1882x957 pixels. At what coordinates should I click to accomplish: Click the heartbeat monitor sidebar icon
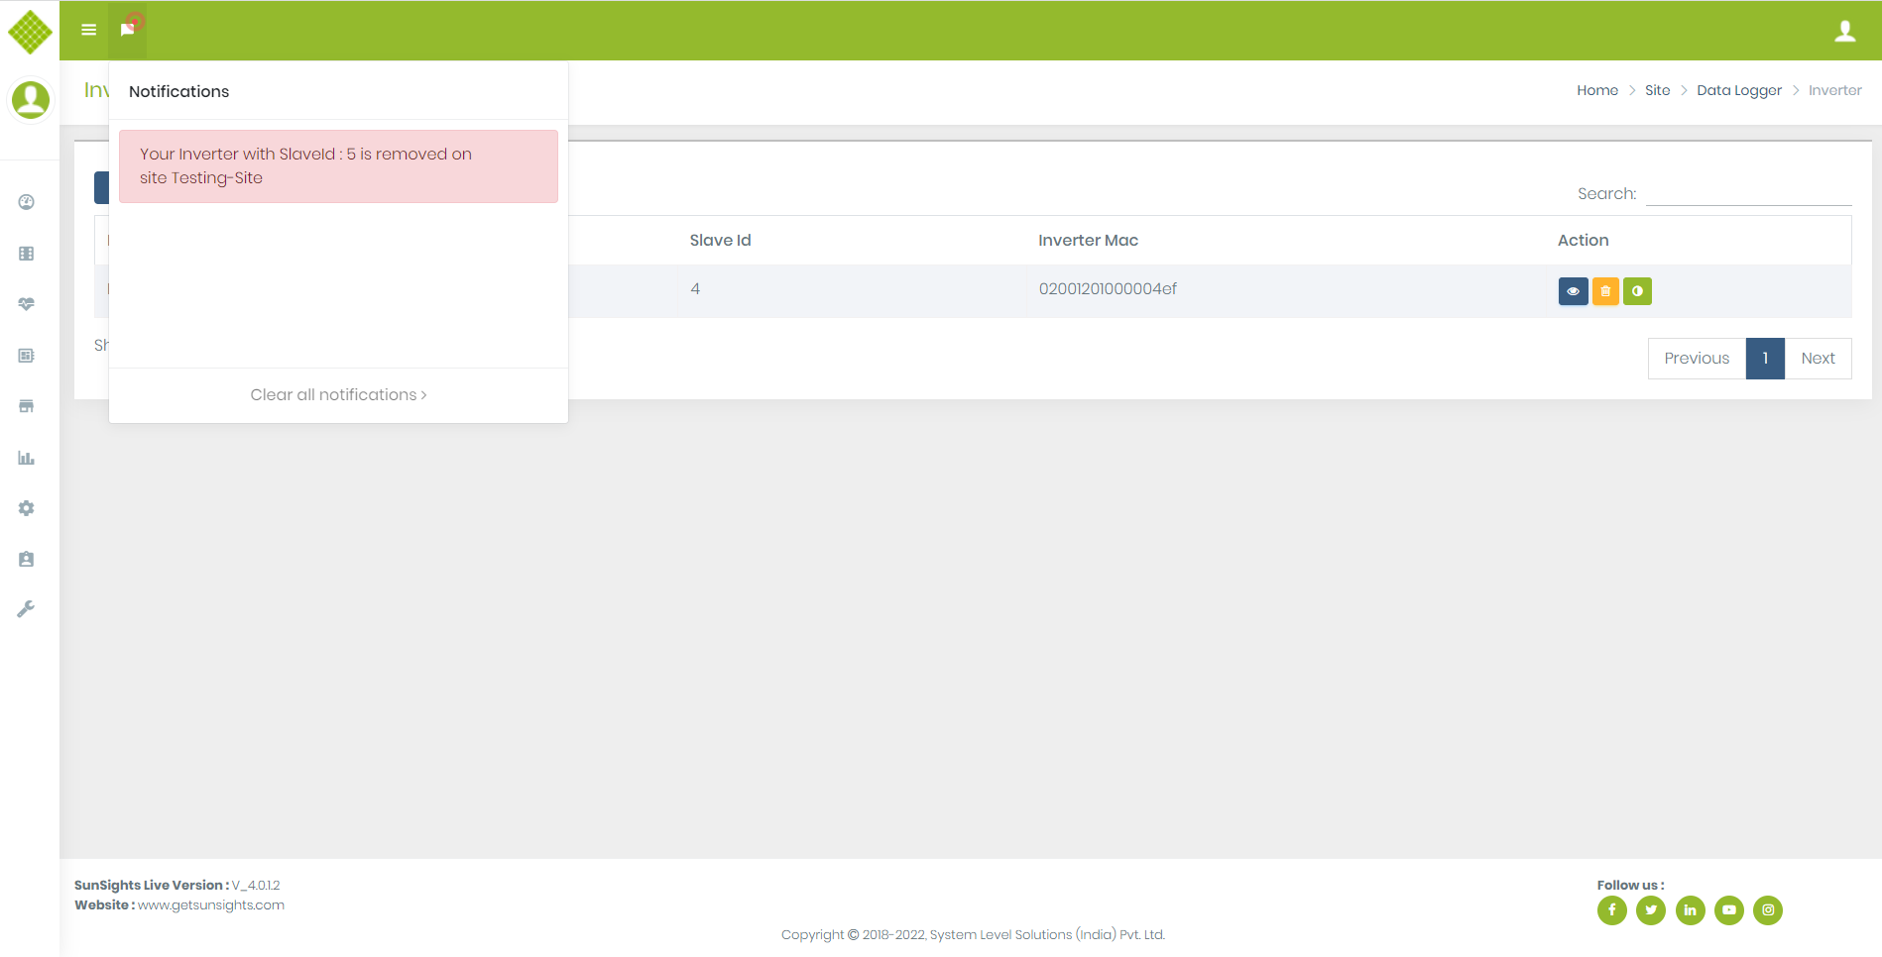27,304
